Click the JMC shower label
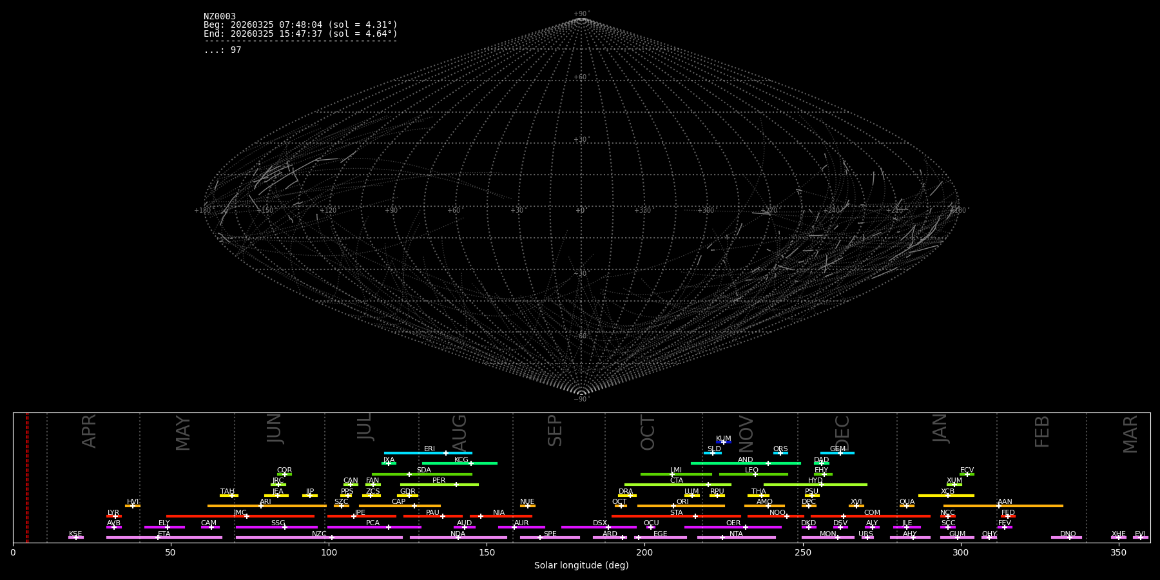 point(240,513)
